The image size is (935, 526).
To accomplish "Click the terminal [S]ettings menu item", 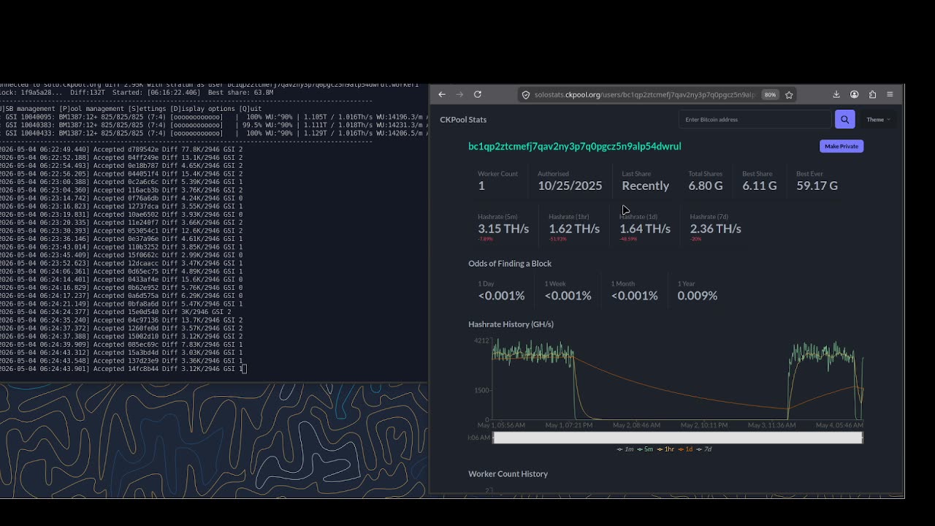I will pos(146,109).
